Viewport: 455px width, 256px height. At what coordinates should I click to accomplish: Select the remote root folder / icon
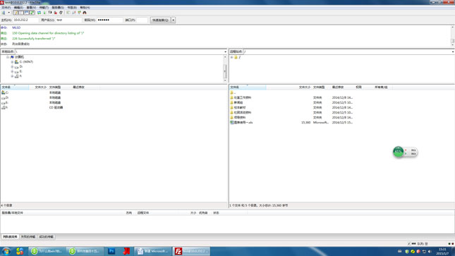pos(236,57)
